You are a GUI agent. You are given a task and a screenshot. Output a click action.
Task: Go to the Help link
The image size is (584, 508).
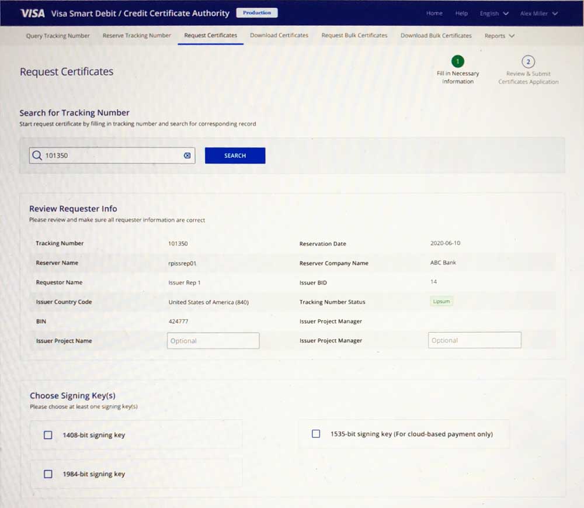click(461, 13)
